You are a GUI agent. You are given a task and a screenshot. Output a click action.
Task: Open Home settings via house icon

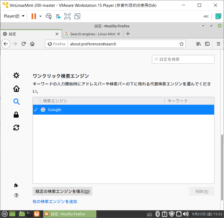[16, 89]
